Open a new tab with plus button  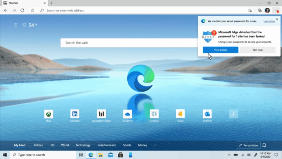pyautogui.click(x=51, y=3)
